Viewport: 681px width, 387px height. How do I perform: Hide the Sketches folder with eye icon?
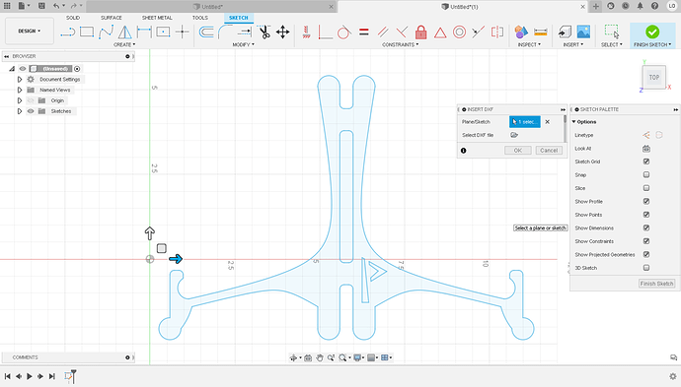point(31,111)
